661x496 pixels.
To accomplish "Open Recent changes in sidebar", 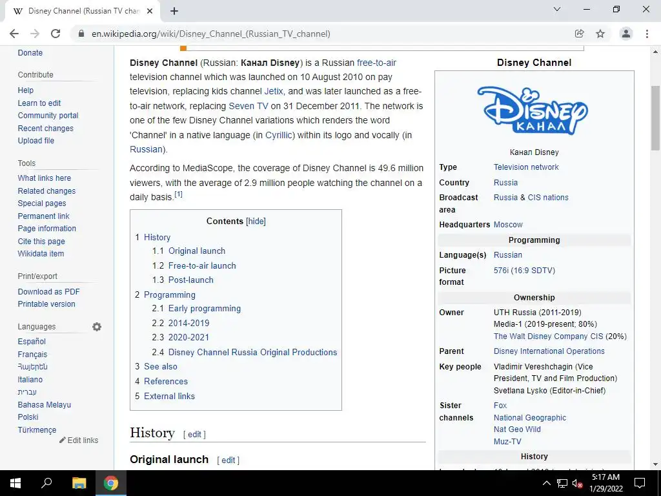I will pyautogui.click(x=45, y=129).
